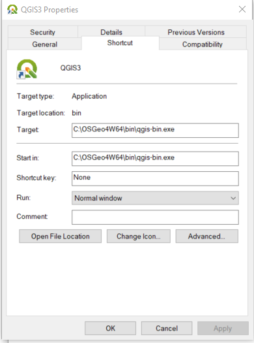Expand the Run window mode dropdown

155,198
